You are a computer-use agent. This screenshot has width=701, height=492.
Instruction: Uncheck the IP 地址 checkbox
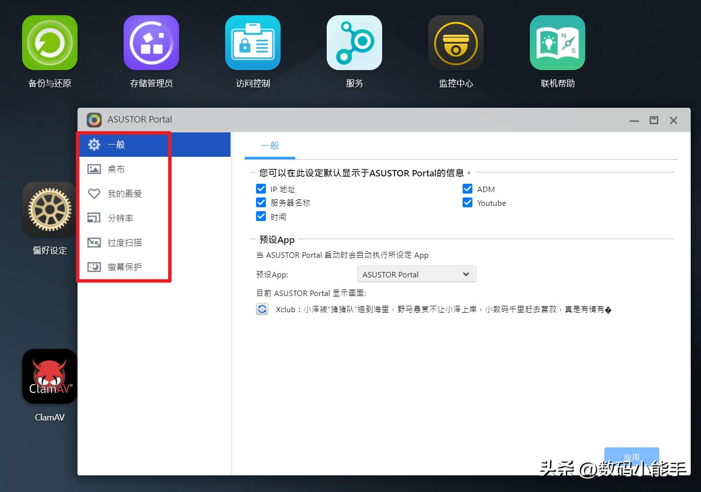tap(260, 188)
